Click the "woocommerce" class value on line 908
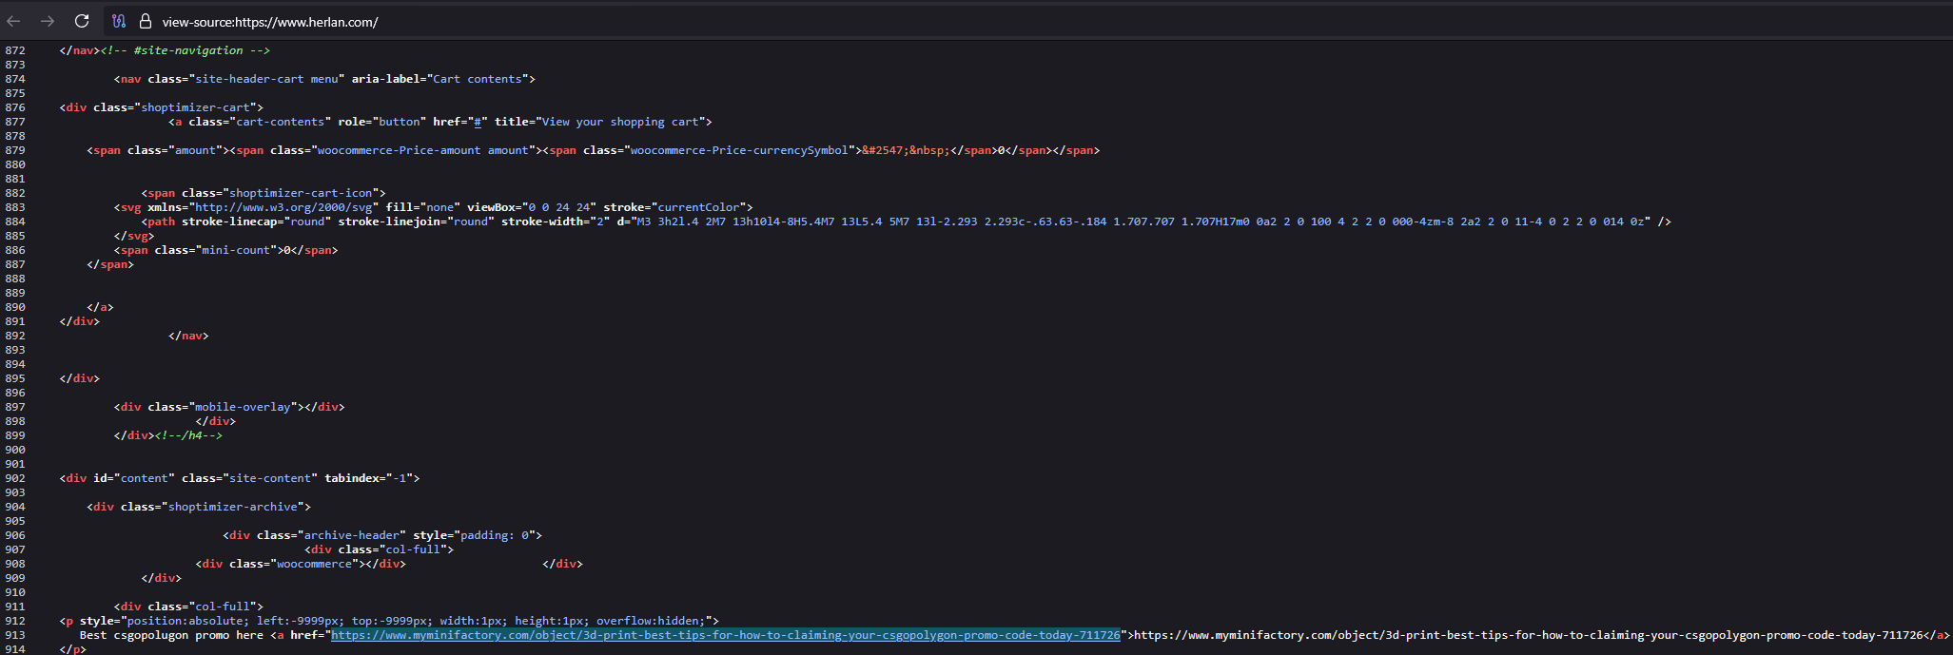This screenshot has height=655, width=1953. pyautogui.click(x=314, y=564)
